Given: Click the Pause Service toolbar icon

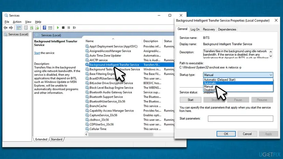Looking at the screenshot, I should [69, 28].
